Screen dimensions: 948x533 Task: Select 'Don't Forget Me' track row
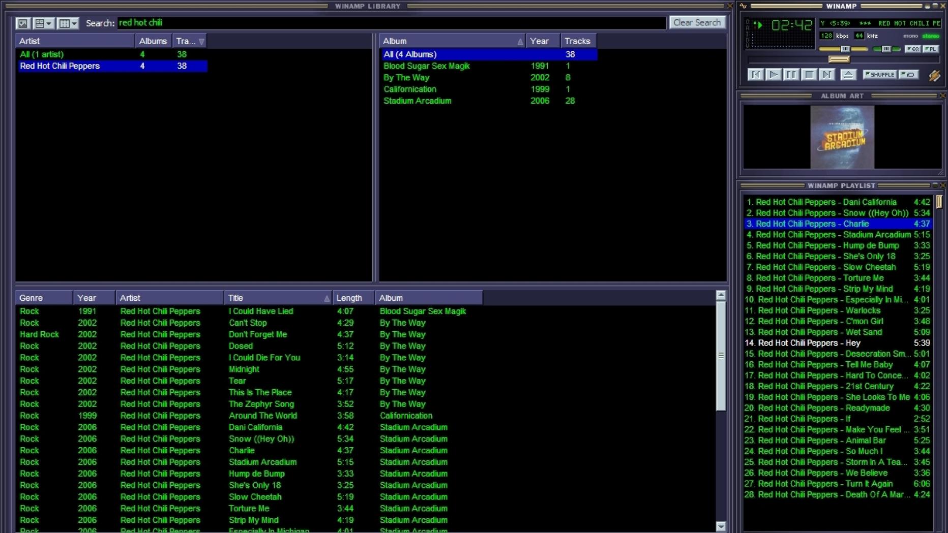pos(249,334)
